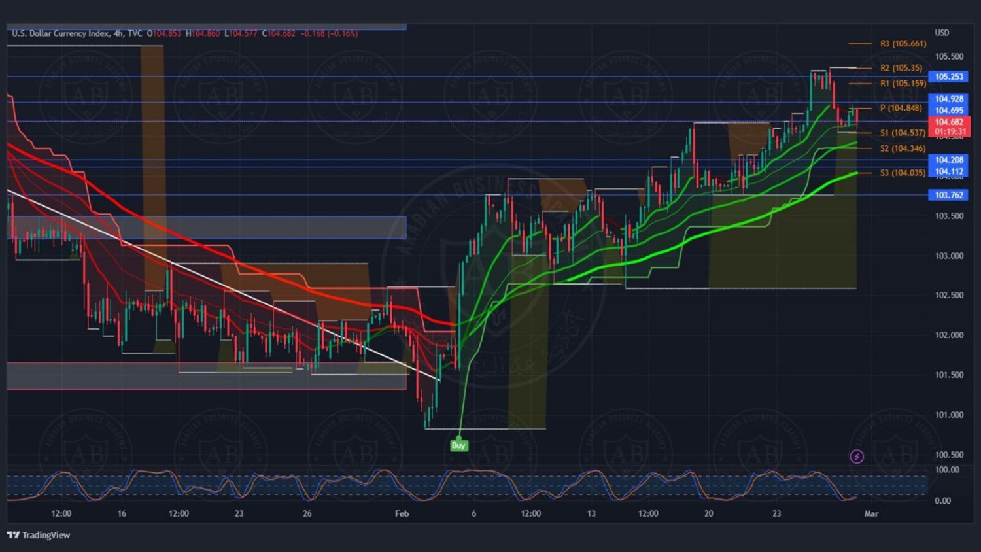Click the 104.928 blue price tag

(948, 99)
